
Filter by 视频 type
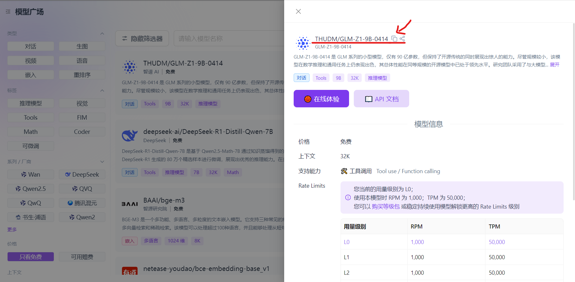click(x=31, y=60)
